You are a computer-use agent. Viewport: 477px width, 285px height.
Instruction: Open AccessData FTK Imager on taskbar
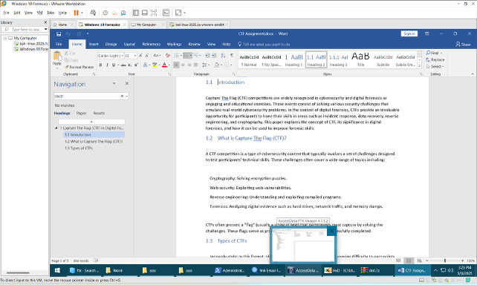[302, 270]
